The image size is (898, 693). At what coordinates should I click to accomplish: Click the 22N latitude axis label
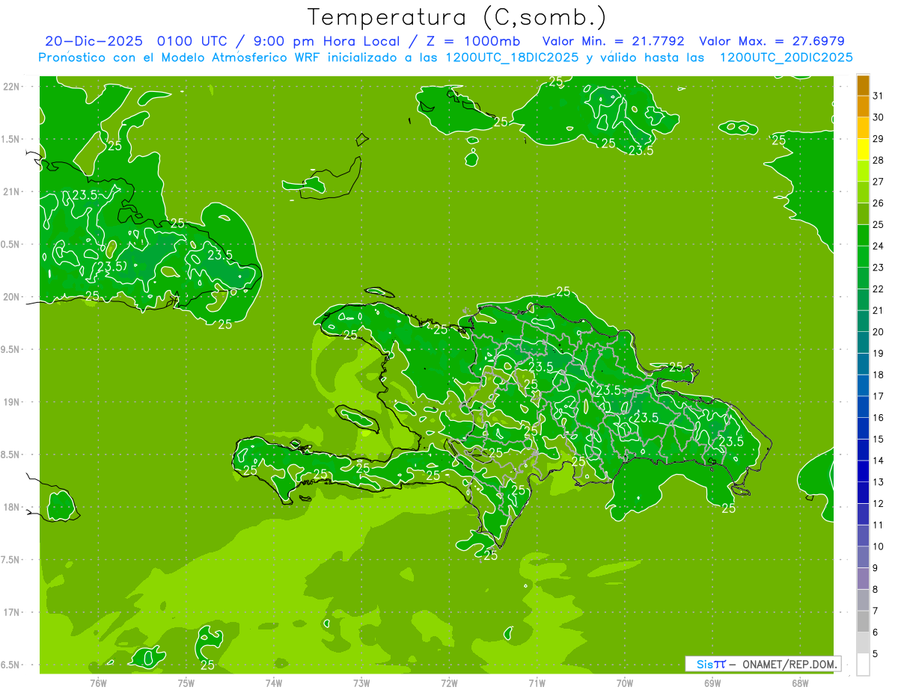point(12,87)
